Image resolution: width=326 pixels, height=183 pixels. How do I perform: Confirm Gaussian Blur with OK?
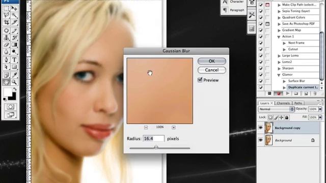click(212, 61)
